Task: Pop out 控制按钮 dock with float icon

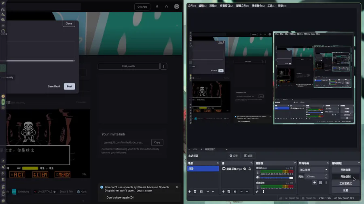Action: click(x=359, y=163)
